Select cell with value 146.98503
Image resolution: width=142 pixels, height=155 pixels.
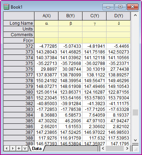(x=118, y=132)
